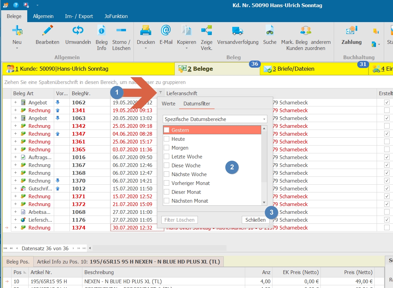
Task: Go to next record in navigator
Action: point(73,248)
